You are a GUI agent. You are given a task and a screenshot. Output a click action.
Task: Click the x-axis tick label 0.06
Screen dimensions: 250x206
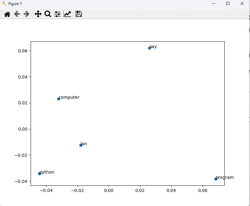[x=202, y=190]
